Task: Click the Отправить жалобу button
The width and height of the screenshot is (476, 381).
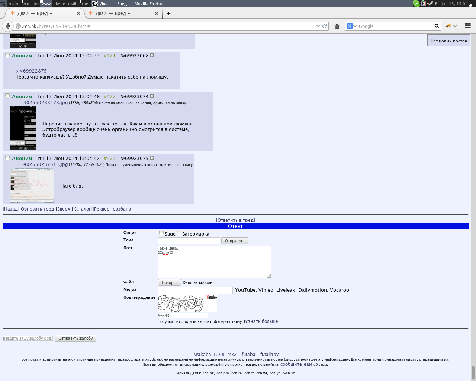Action: point(75,338)
